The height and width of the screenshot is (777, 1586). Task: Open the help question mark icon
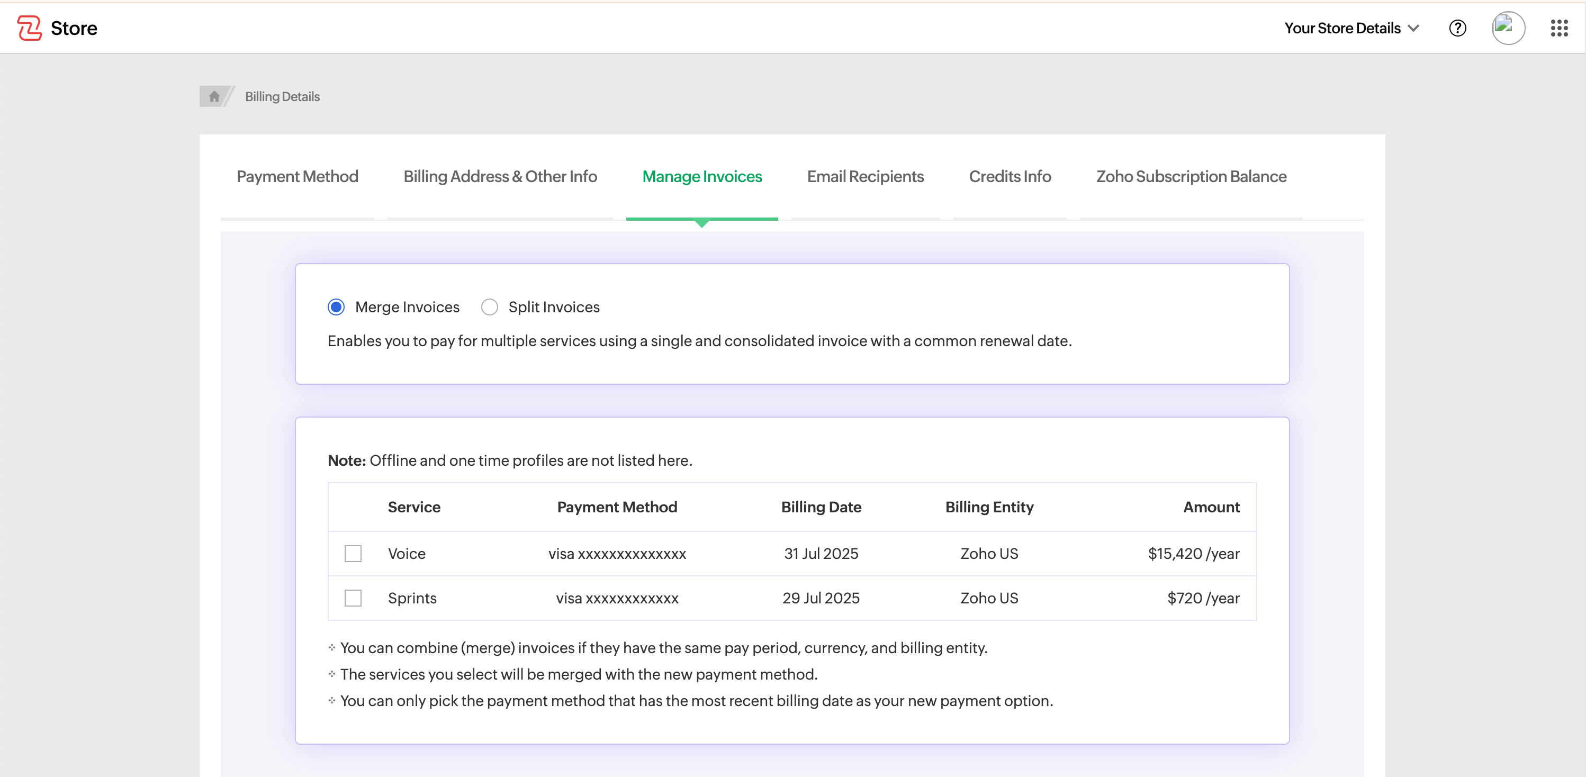tap(1457, 29)
